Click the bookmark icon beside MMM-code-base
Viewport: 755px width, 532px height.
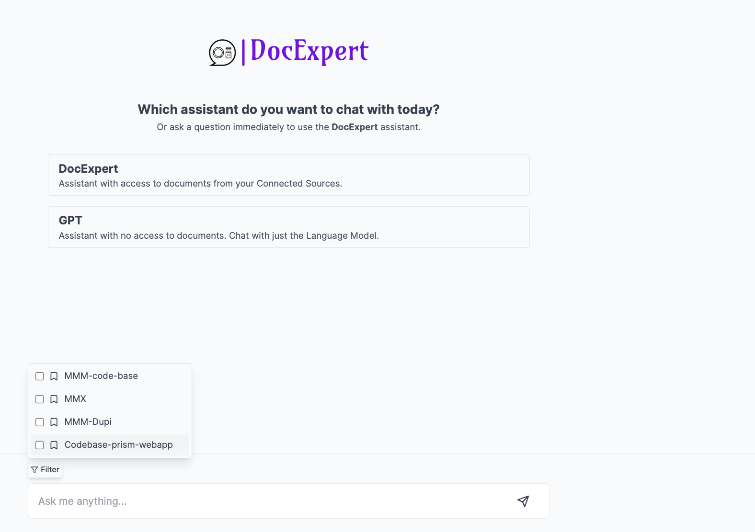point(54,377)
